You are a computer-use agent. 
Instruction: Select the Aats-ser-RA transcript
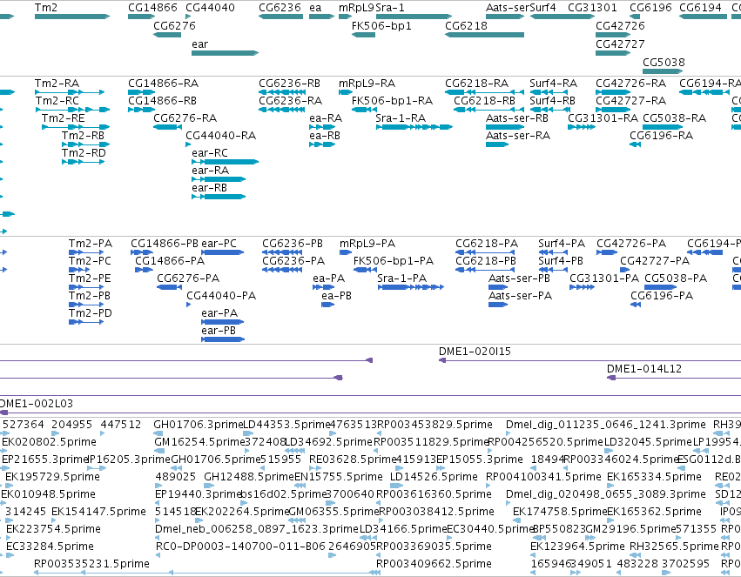point(497,144)
